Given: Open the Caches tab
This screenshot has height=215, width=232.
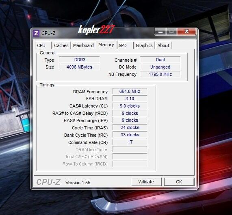Looking at the screenshot, I should pyautogui.click(x=61, y=45).
